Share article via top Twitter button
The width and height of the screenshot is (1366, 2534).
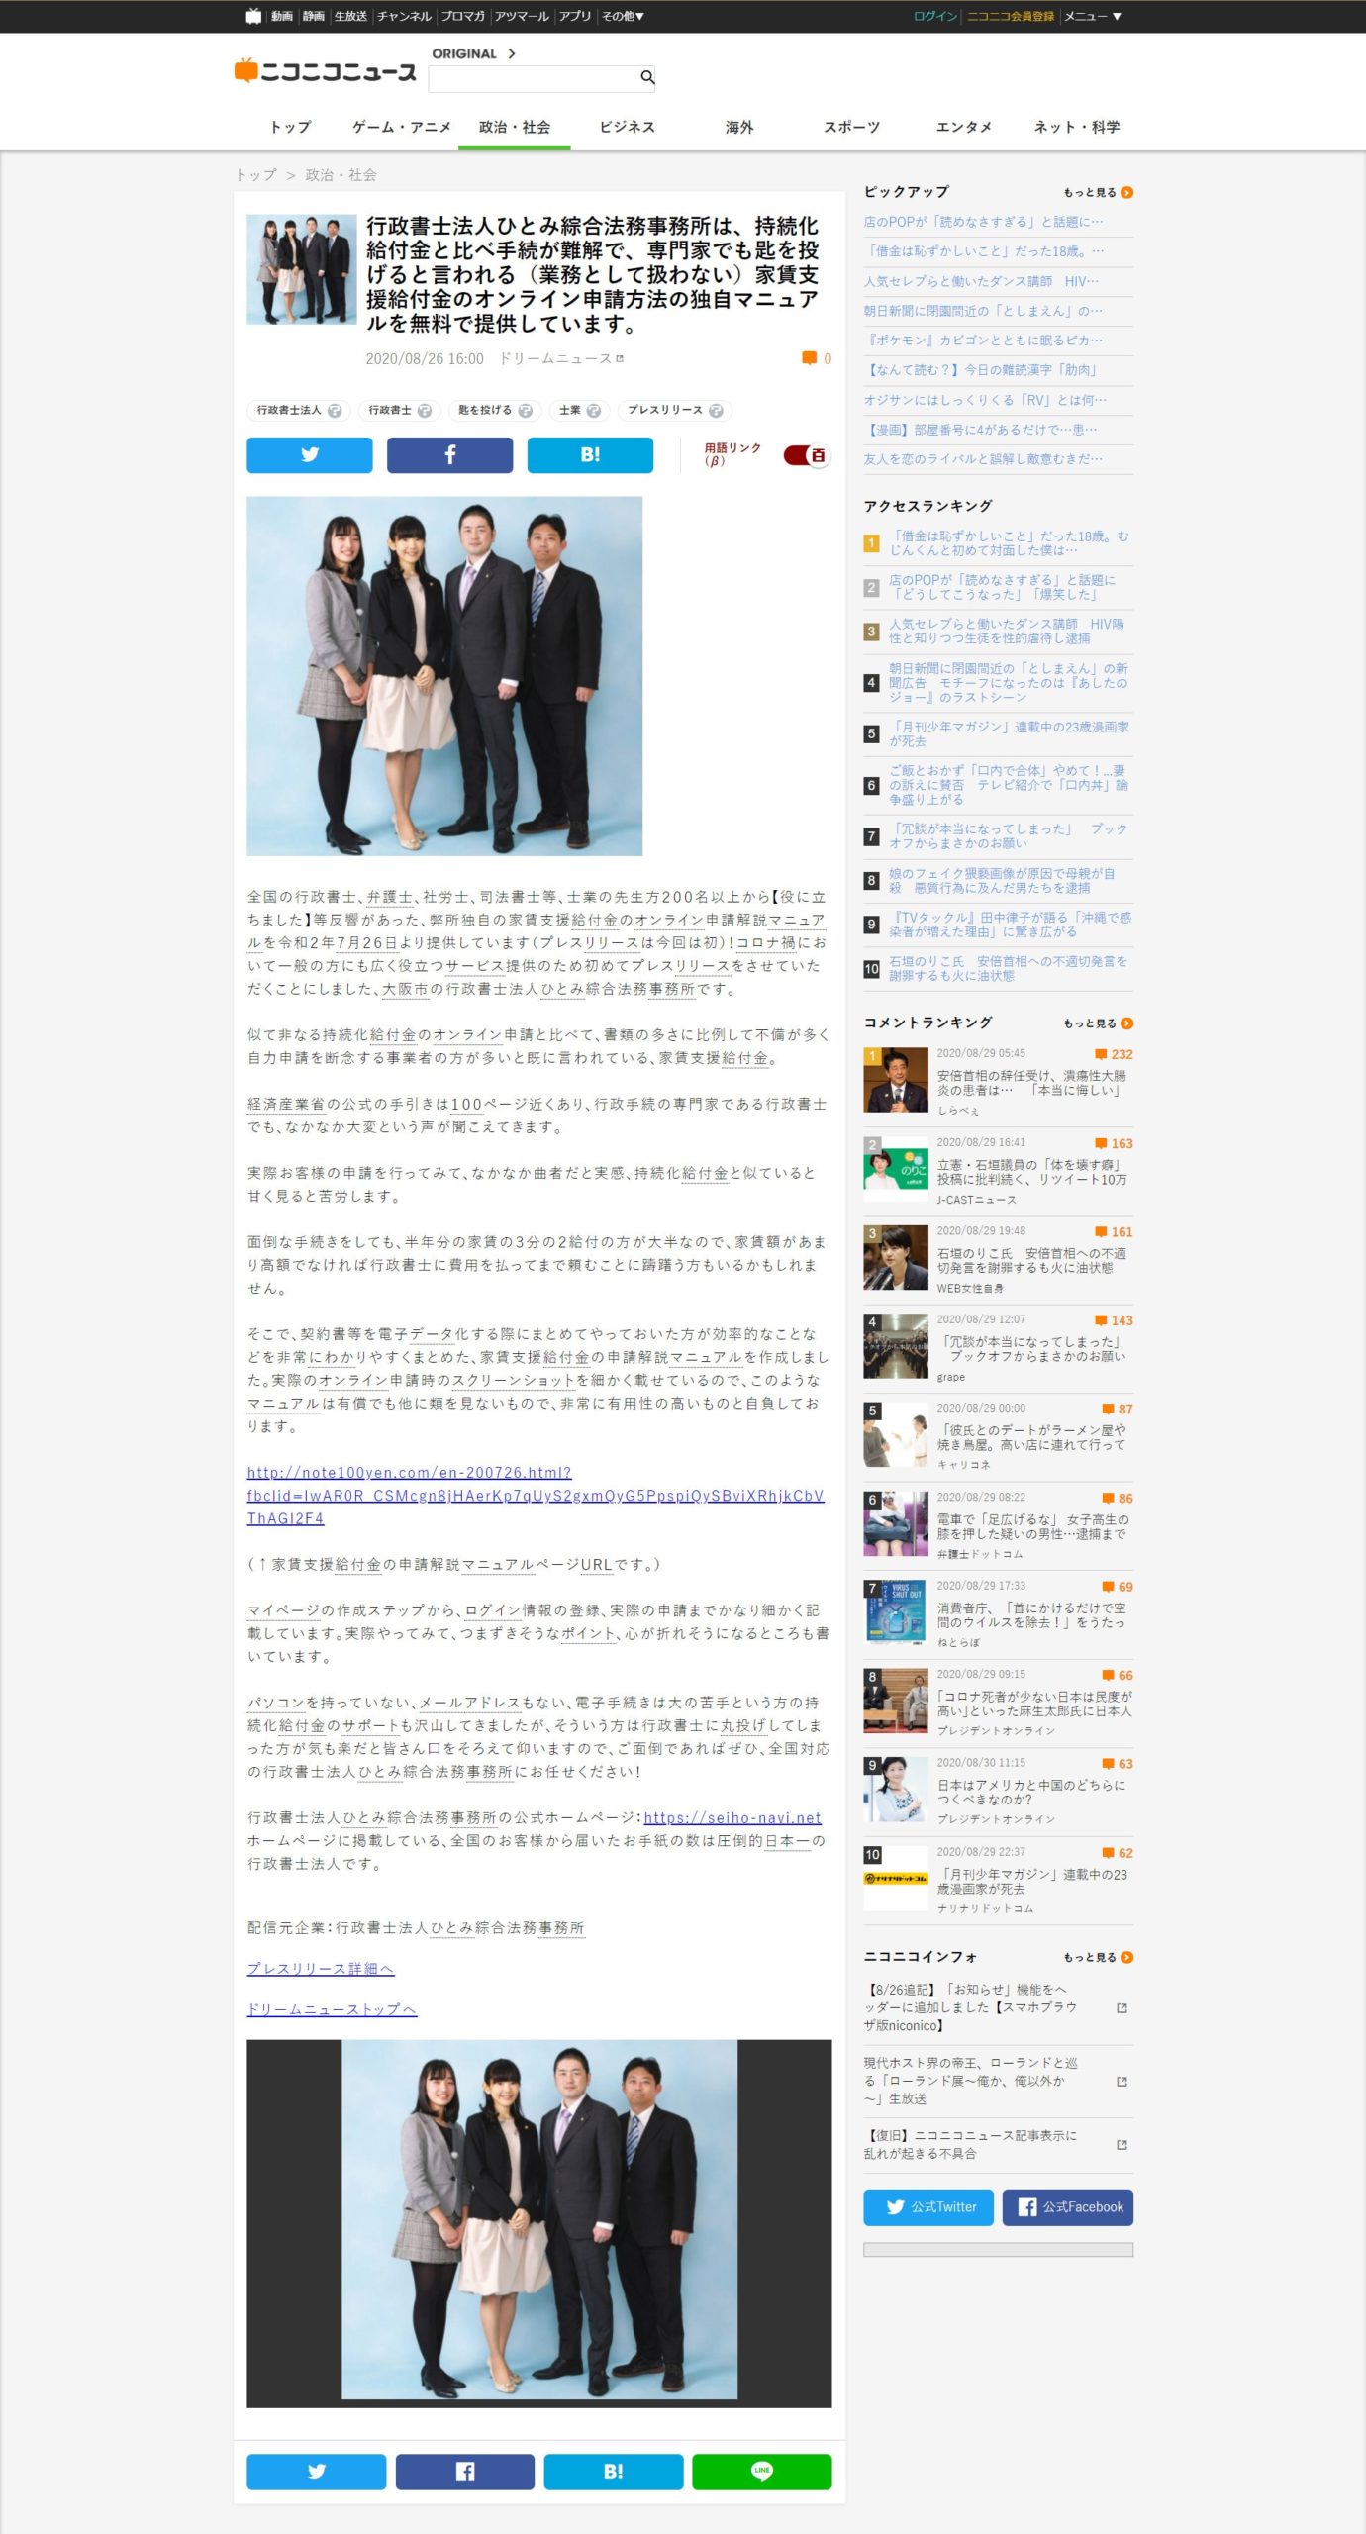[x=309, y=455]
